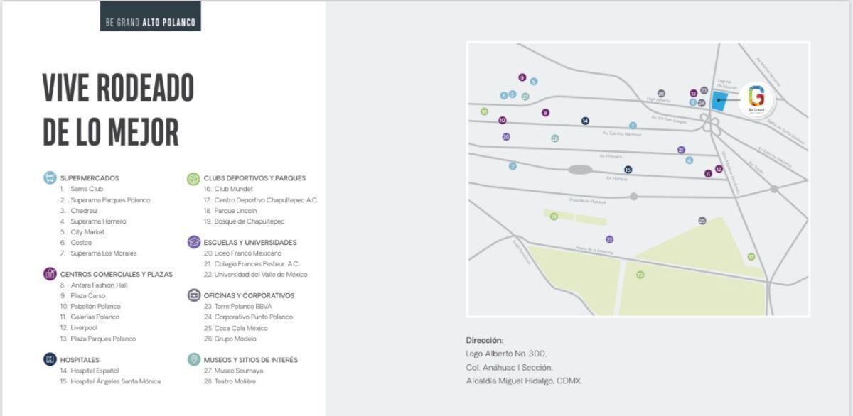Viewport: 853px width, 416px height.
Task: Select map marker 9 for Plaza Carso
Action: click(522, 77)
